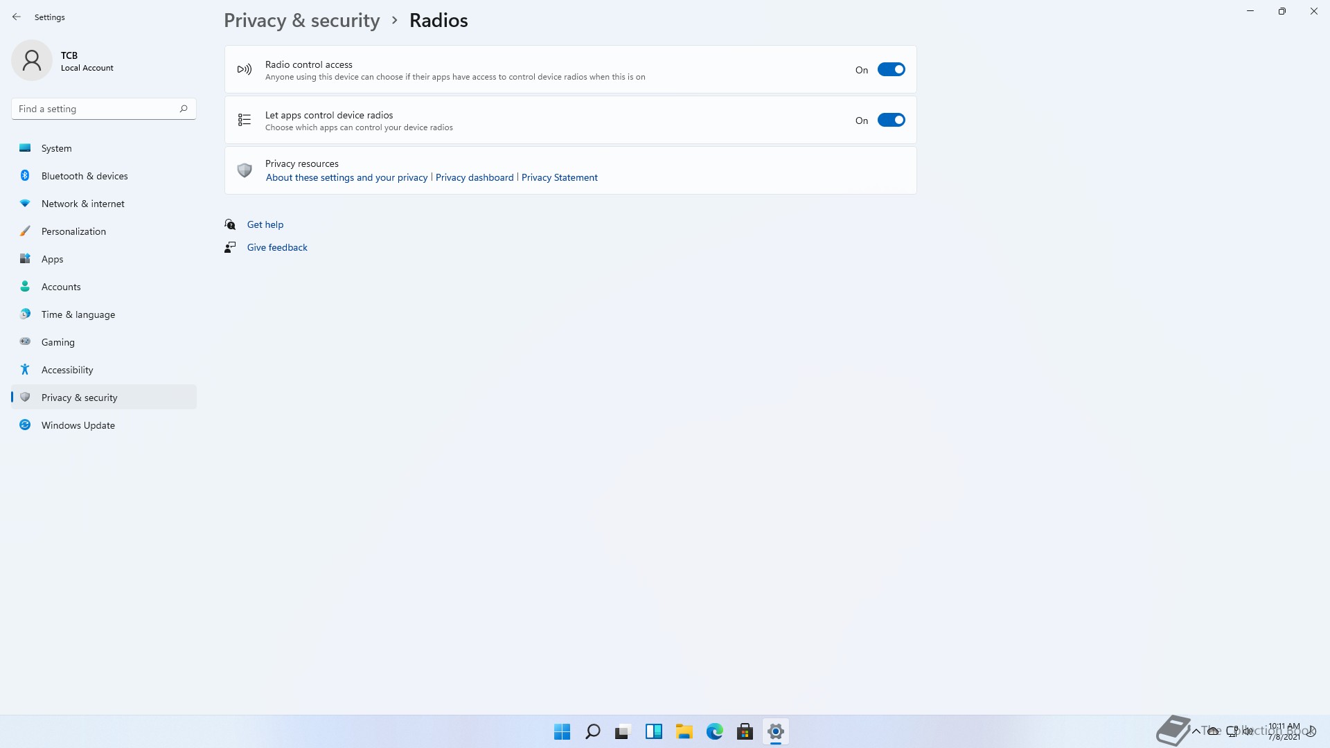Open the Privacy dashboard link
The height and width of the screenshot is (748, 1330).
point(475,177)
